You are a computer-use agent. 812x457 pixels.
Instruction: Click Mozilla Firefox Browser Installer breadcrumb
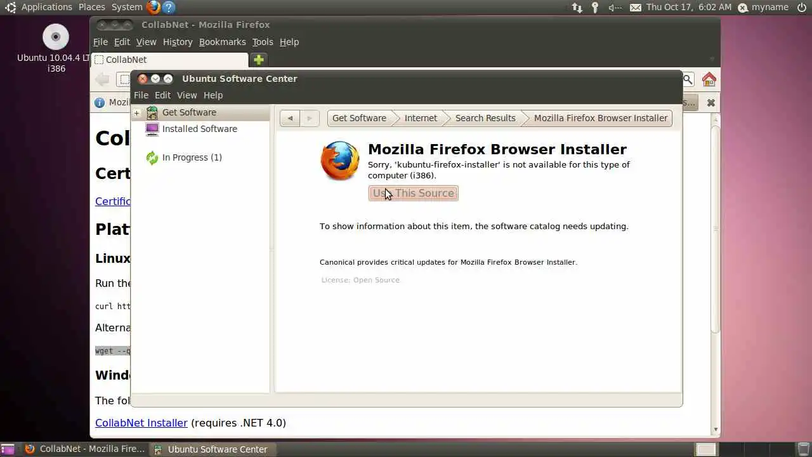tap(601, 118)
